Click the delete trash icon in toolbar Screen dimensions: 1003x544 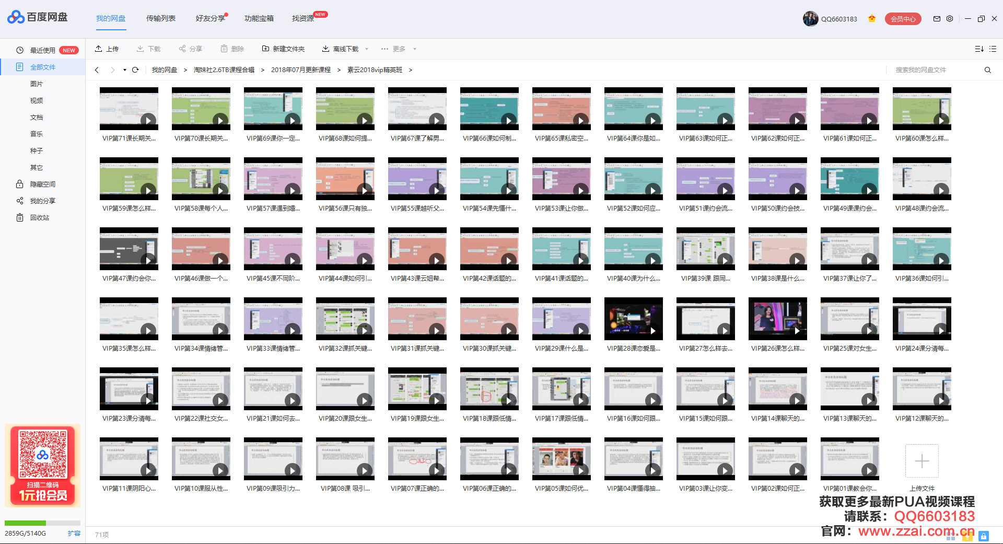pos(224,49)
